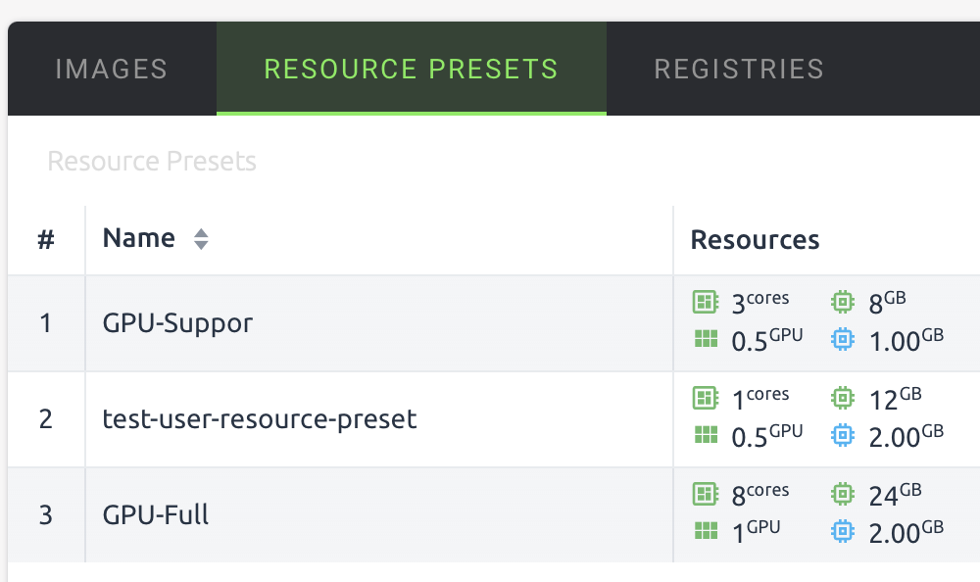This screenshot has width=980, height=582.
Task: Click the 1 cores CPU icon for test-user-resource-preset
Action: click(x=705, y=398)
